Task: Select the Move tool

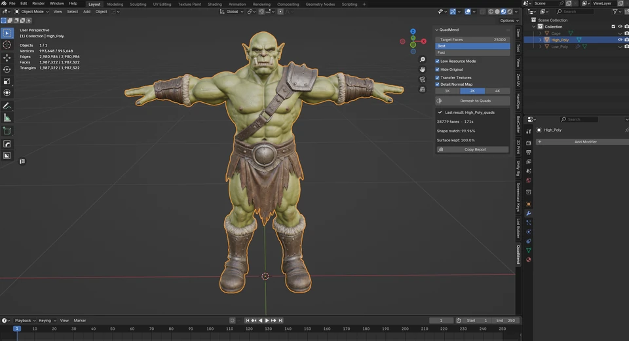Action: 7,58
